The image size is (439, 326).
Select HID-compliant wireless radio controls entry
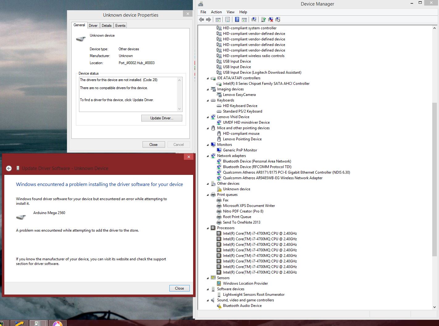point(254,56)
